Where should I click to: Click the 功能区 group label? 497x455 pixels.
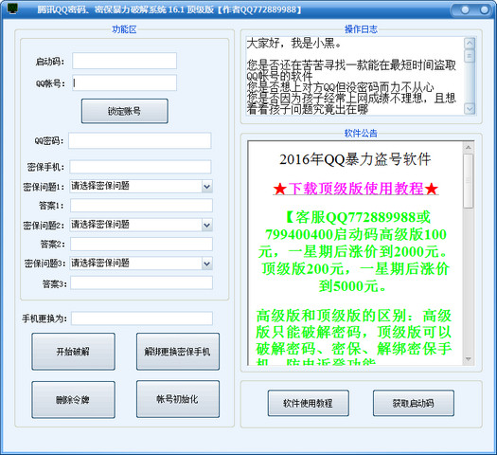coord(124,29)
